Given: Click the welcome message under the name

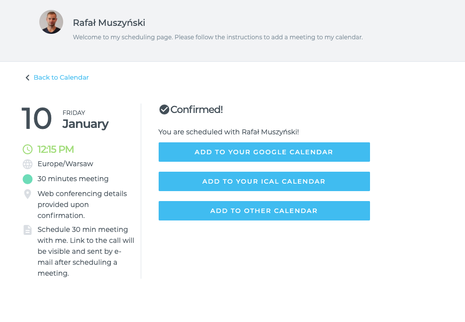Looking at the screenshot, I should [218, 37].
